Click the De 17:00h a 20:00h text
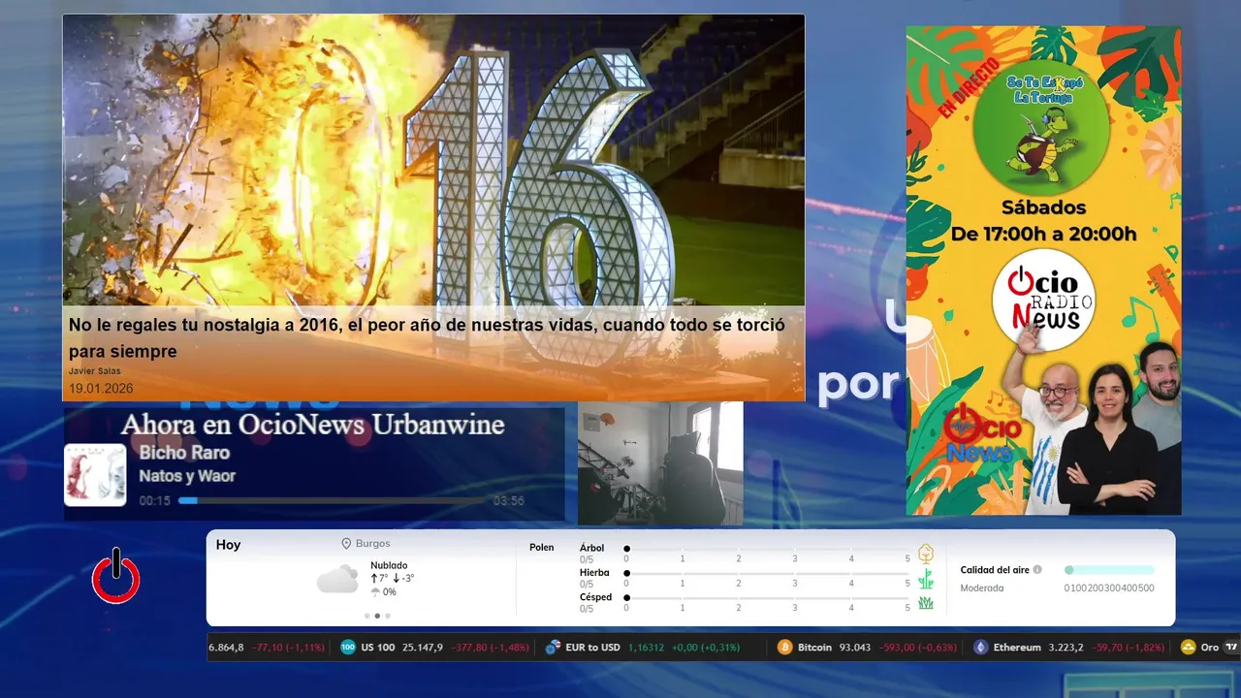This screenshot has height=698, width=1241. [x=1043, y=234]
